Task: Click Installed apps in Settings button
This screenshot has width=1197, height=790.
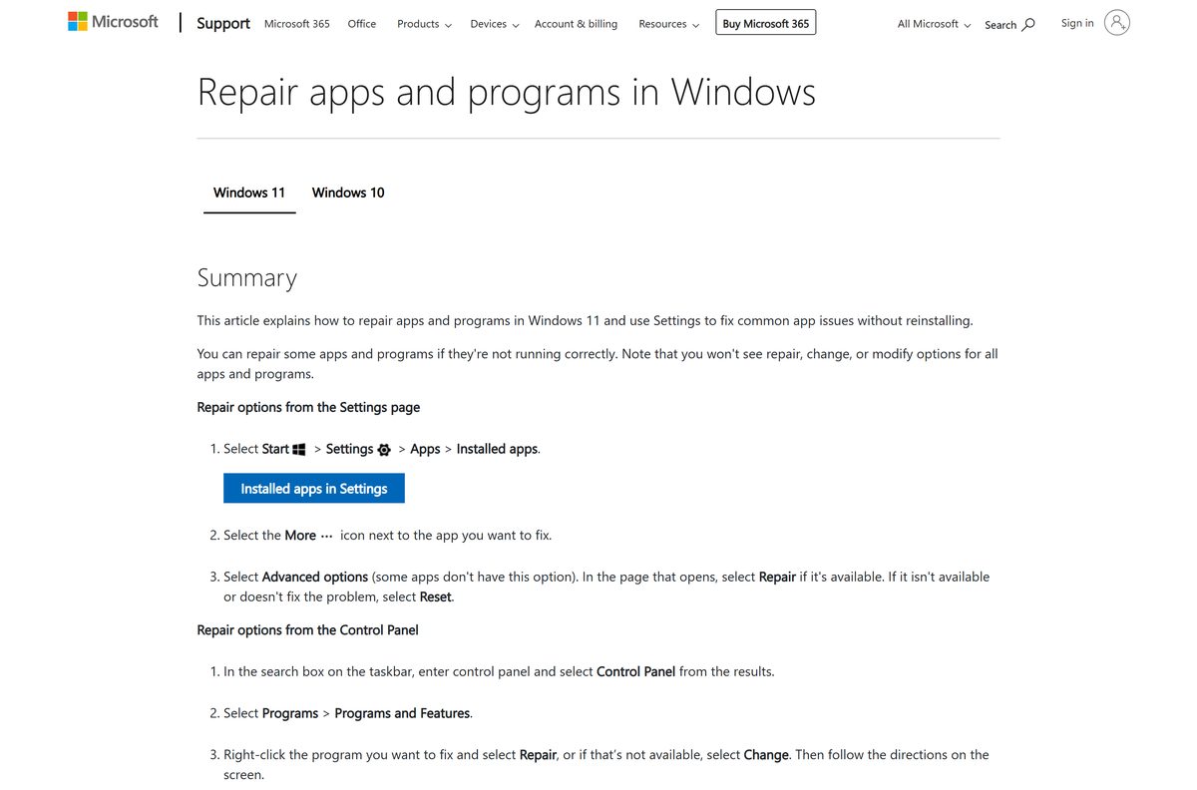Action: coord(314,489)
